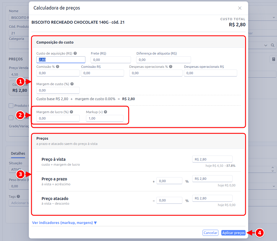Open help icon for Margem de custo
277x241 pixels.
(x=72, y=84)
